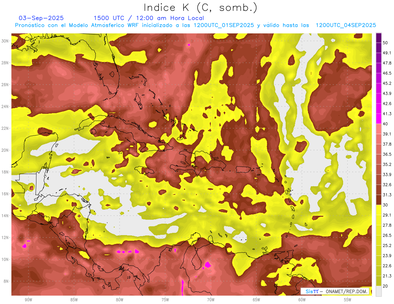Screen dimensions: 394x304
Task: Click the '24N' latitude axis label
Action: [6, 107]
